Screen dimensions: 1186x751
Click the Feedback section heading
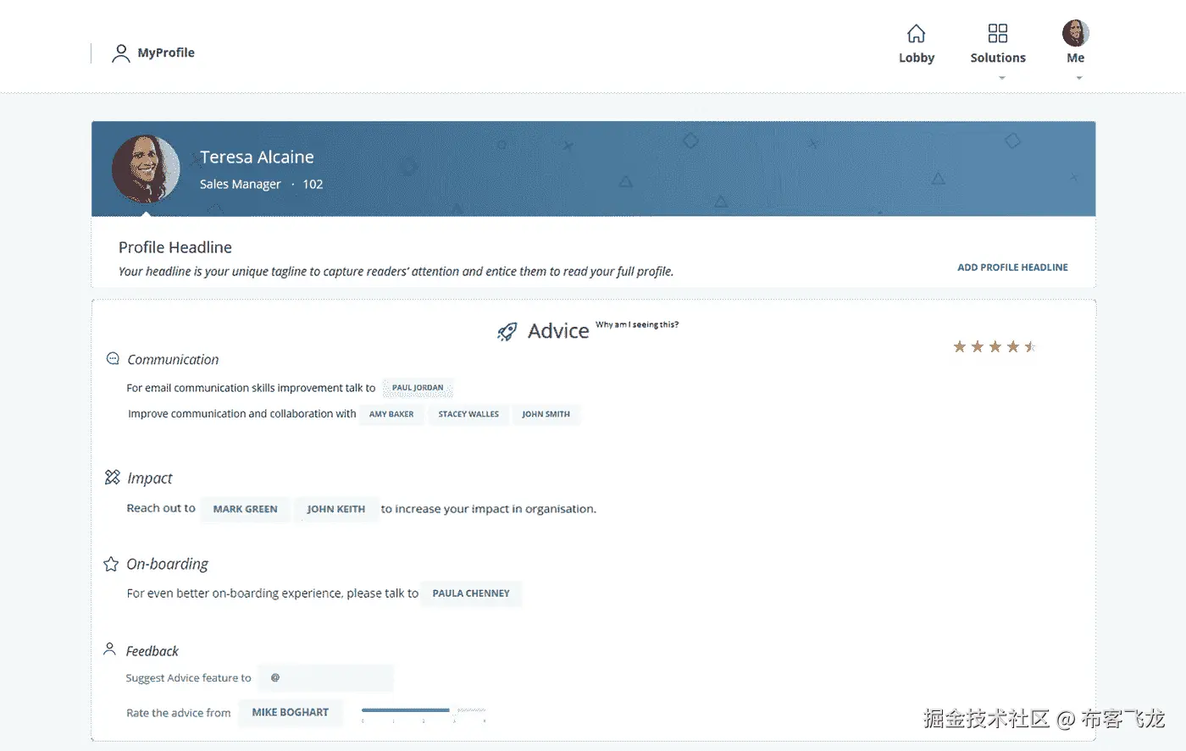tap(152, 651)
